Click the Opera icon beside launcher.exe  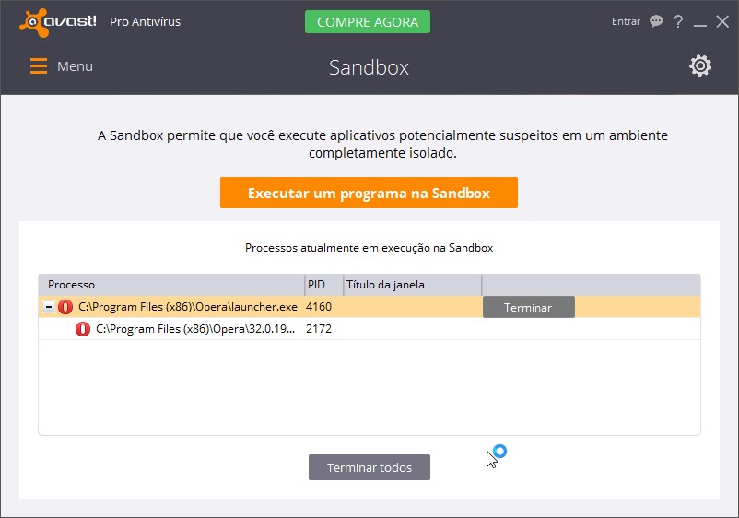point(65,307)
